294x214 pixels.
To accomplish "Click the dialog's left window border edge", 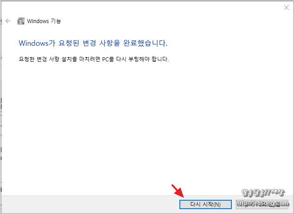I will [1, 107].
